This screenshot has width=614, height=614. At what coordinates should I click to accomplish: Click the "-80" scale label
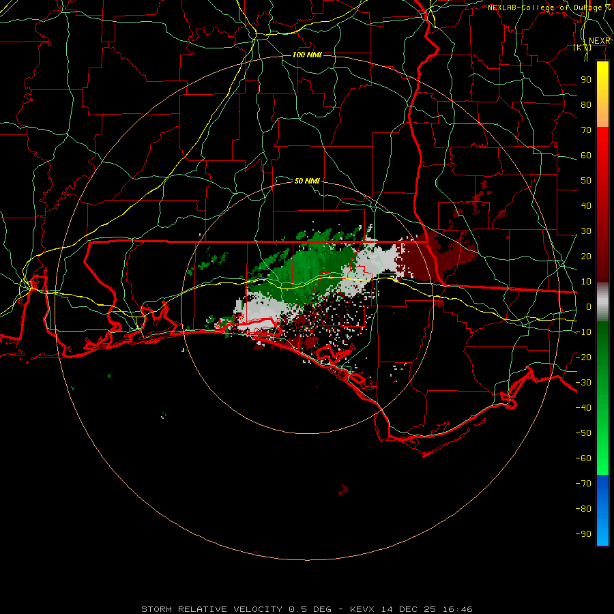pyautogui.click(x=583, y=509)
